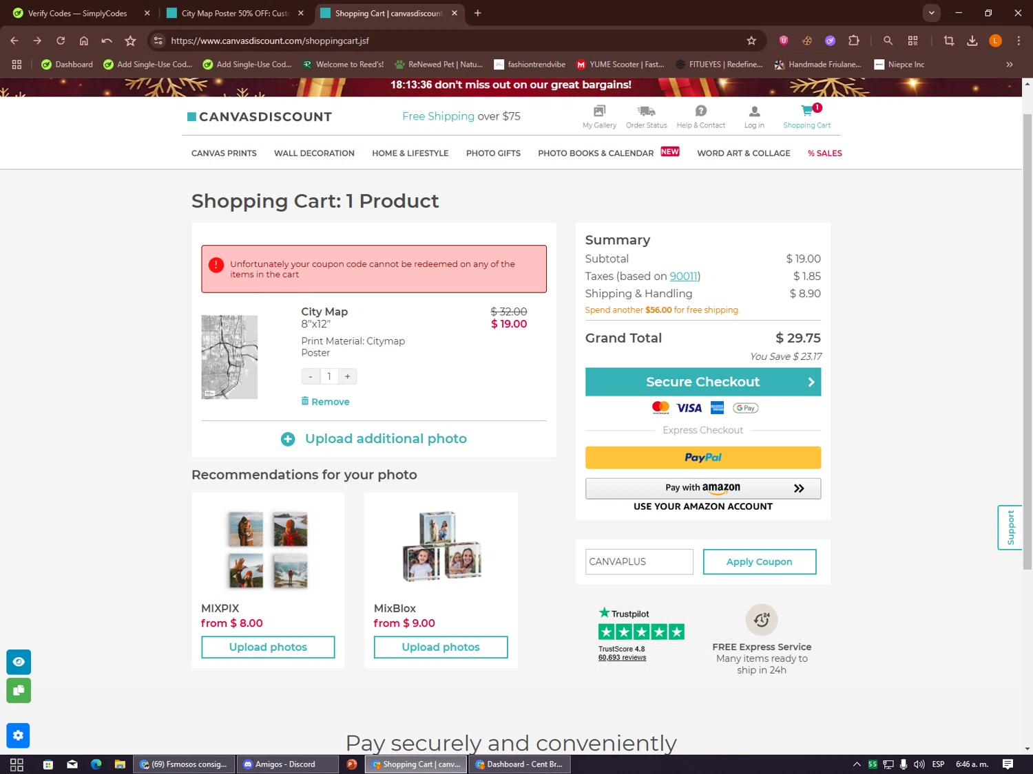
Task: Click Upload photos under MixBlox
Action: point(441,647)
